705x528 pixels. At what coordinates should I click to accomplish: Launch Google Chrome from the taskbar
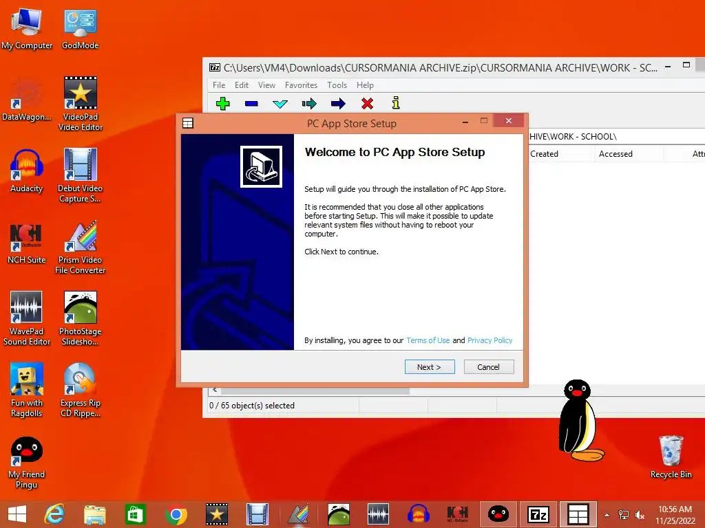(176, 514)
